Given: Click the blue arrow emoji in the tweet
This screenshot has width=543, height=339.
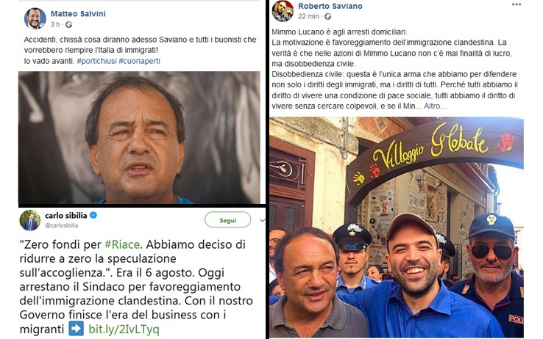Looking at the screenshot, I should tap(77, 329).
